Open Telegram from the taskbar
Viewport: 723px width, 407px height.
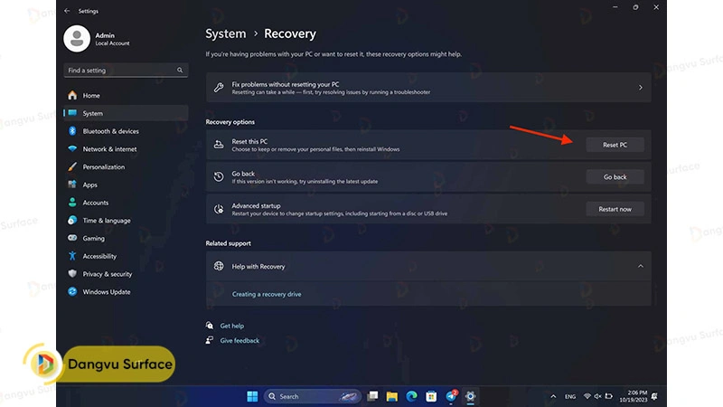[x=451, y=397]
